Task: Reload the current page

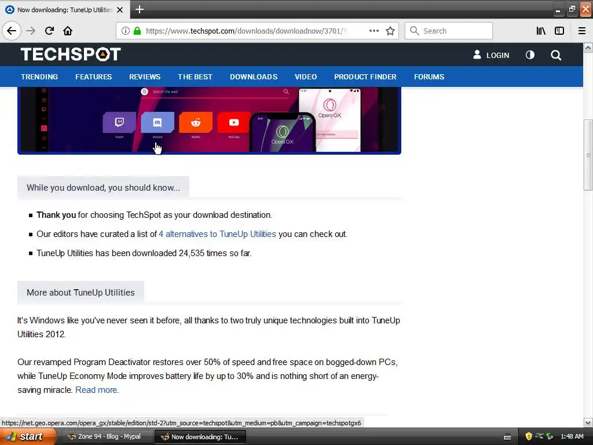Action: (49, 31)
